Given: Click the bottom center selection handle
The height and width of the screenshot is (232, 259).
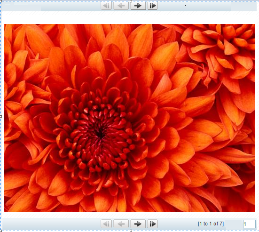Looking at the screenshot, I should (x=131, y=231).
